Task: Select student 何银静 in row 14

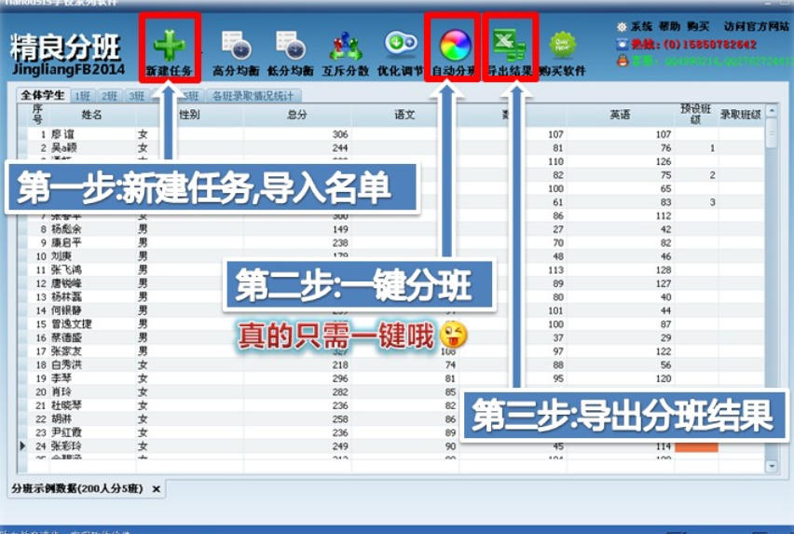Action: point(66,310)
